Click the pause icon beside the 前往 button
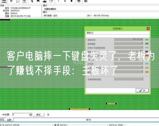The height and width of the screenshot is (126, 159). pyautogui.click(x=48, y=115)
